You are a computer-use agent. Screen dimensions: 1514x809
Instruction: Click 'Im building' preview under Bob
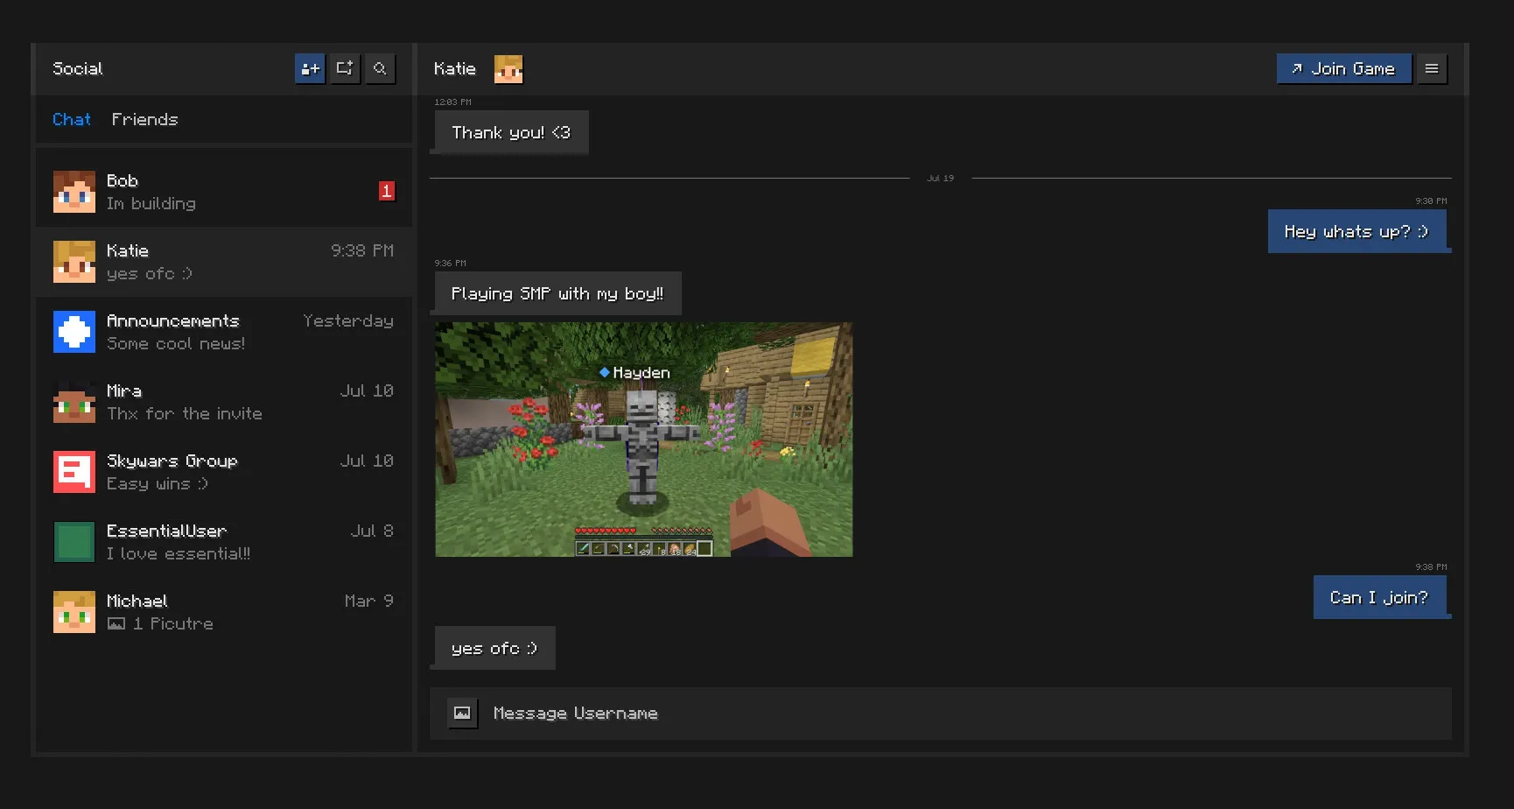tap(151, 203)
